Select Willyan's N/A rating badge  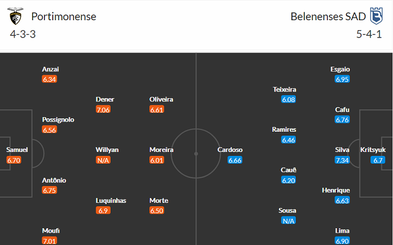tap(104, 160)
